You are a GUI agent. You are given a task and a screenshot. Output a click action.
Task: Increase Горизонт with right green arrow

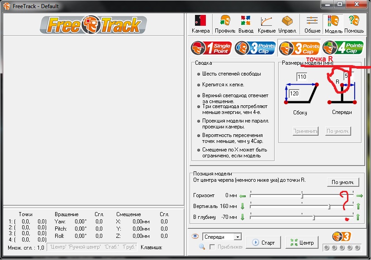point(360,196)
